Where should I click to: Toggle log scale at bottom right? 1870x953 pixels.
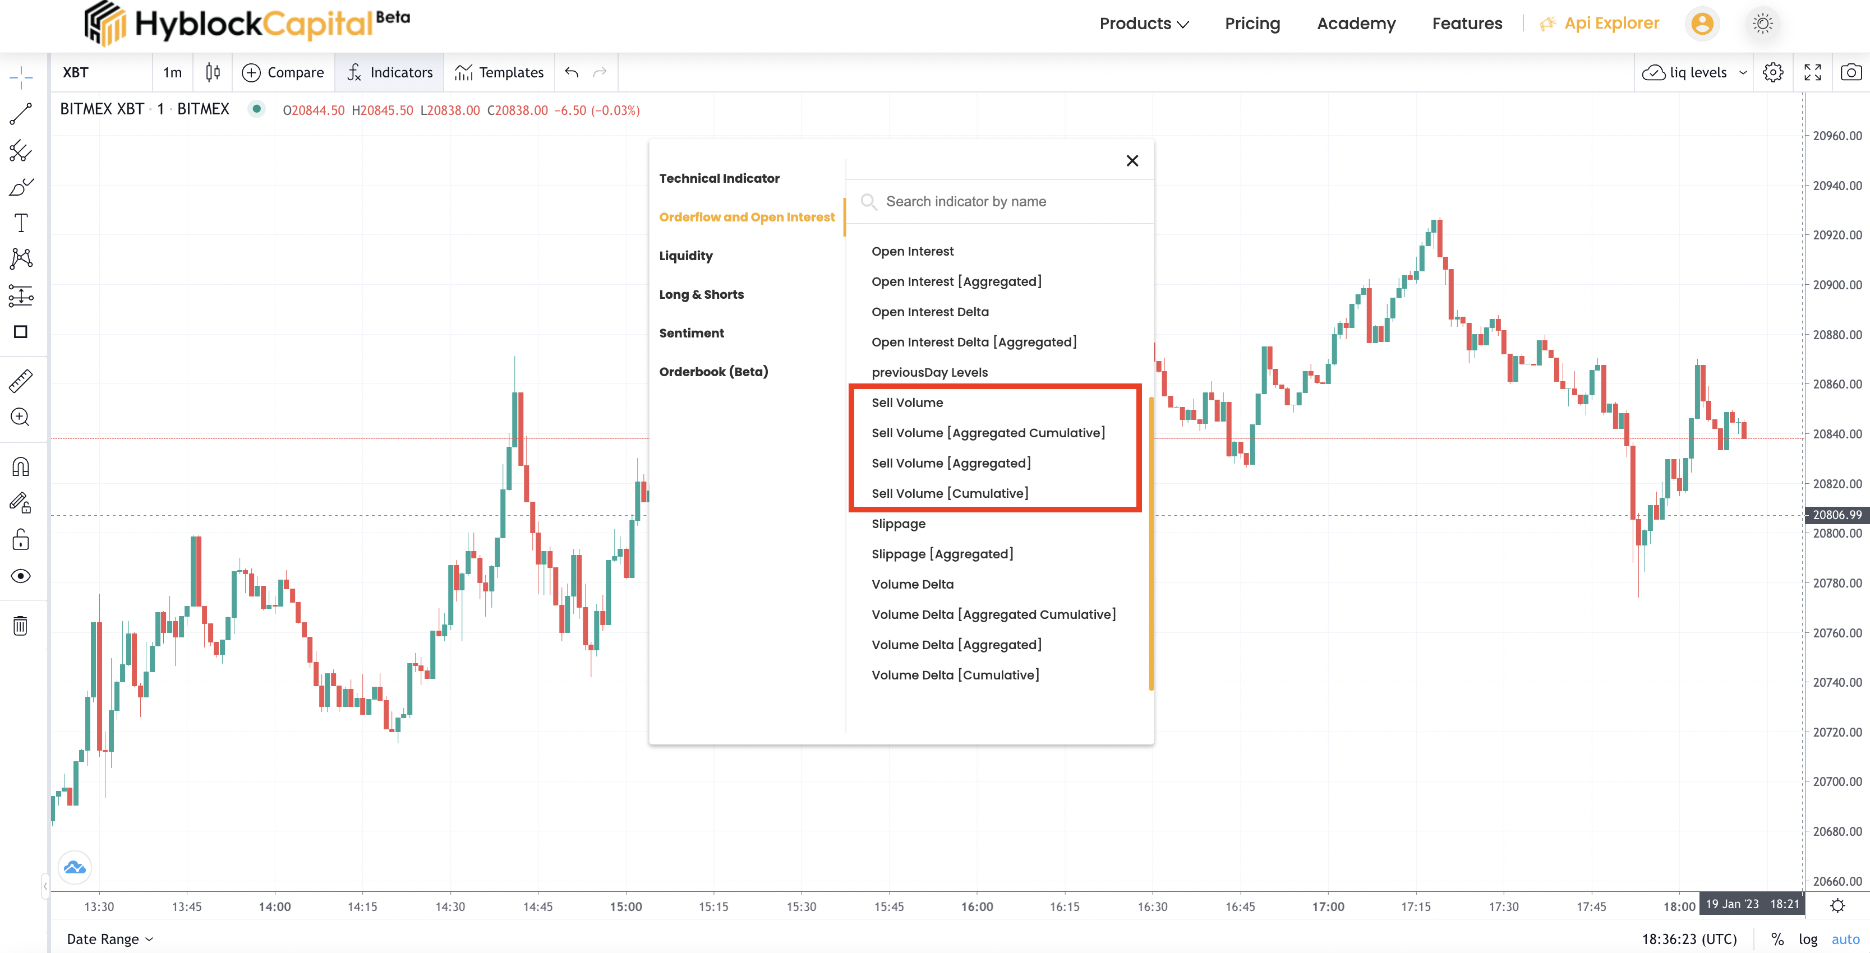click(1808, 939)
